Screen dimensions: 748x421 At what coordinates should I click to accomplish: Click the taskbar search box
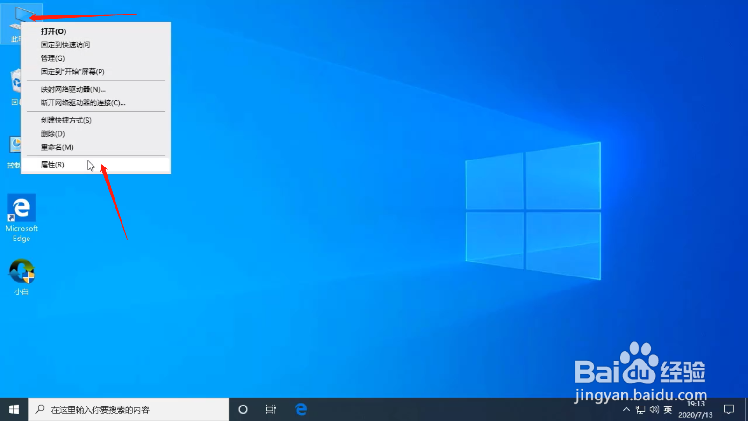click(129, 409)
